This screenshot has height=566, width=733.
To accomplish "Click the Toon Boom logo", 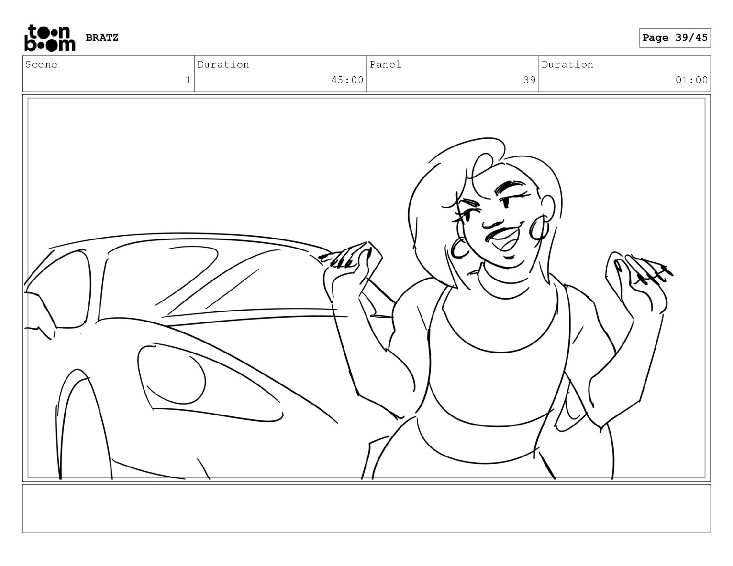I will pos(50,38).
